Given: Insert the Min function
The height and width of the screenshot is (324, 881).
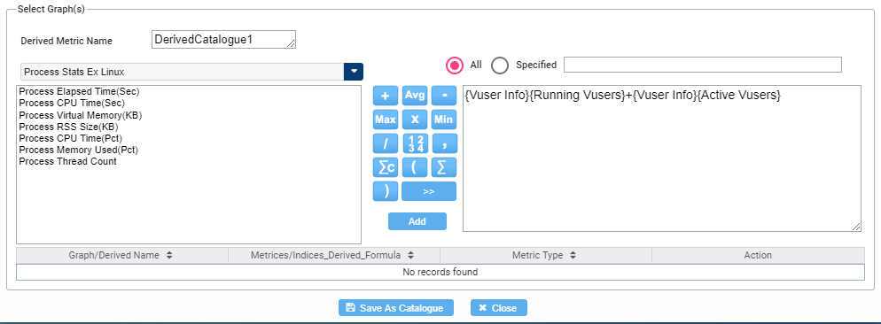Looking at the screenshot, I should pos(444,120).
